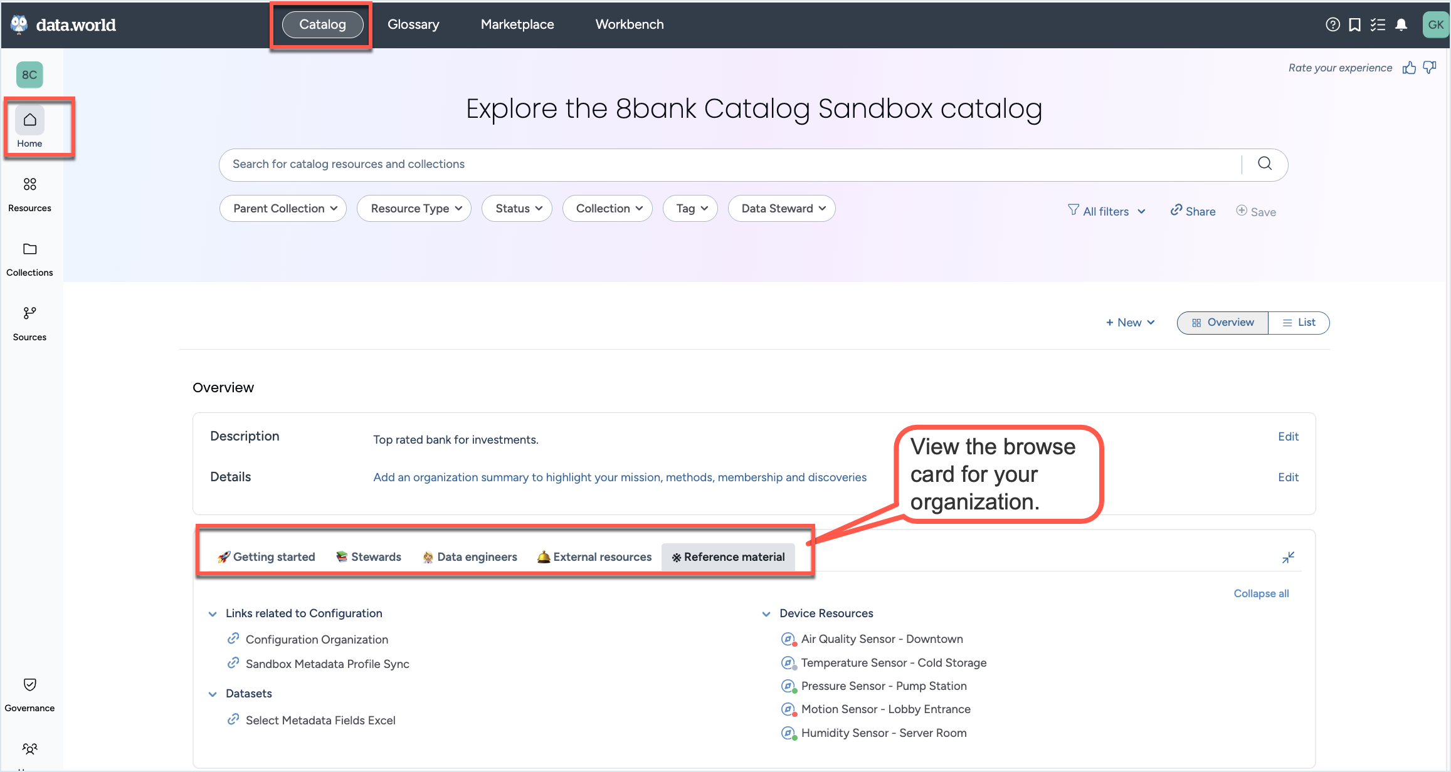This screenshot has height=772, width=1451.
Task: Open Resources in sidebar
Action: pyautogui.click(x=29, y=194)
